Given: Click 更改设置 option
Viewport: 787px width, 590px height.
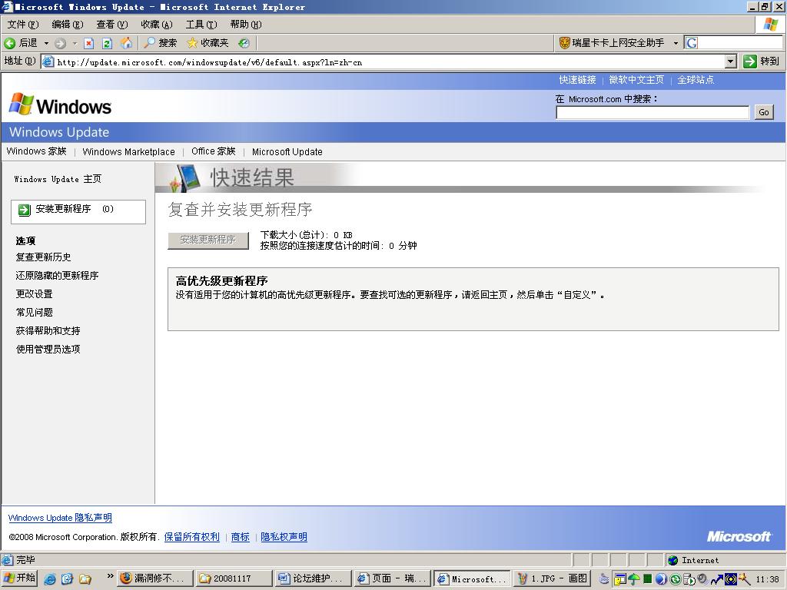Looking at the screenshot, I should click(34, 294).
